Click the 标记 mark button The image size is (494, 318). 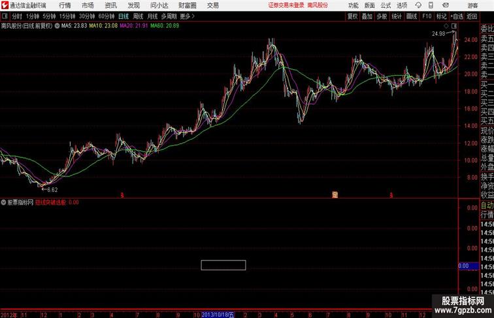441,16
